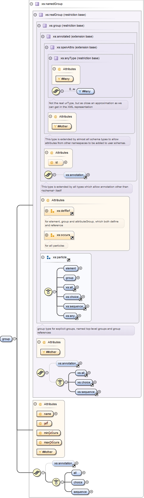Click the sequence compositor icon near xs:annotation id

[48, 175]
